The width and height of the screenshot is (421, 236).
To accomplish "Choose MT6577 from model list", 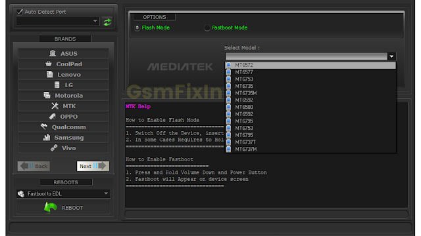I will 310,72.
